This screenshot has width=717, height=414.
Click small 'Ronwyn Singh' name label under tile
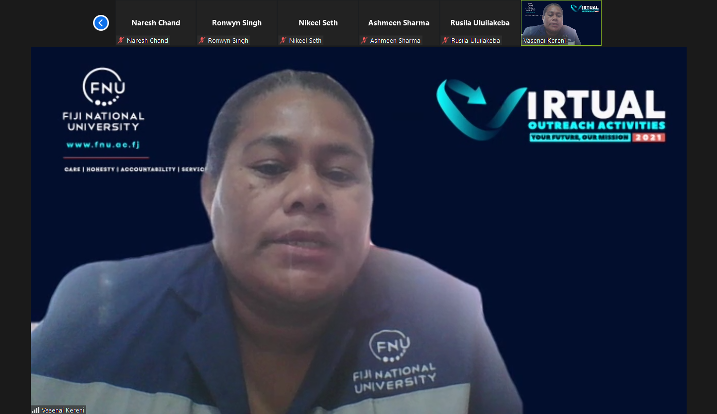(228, 41)
